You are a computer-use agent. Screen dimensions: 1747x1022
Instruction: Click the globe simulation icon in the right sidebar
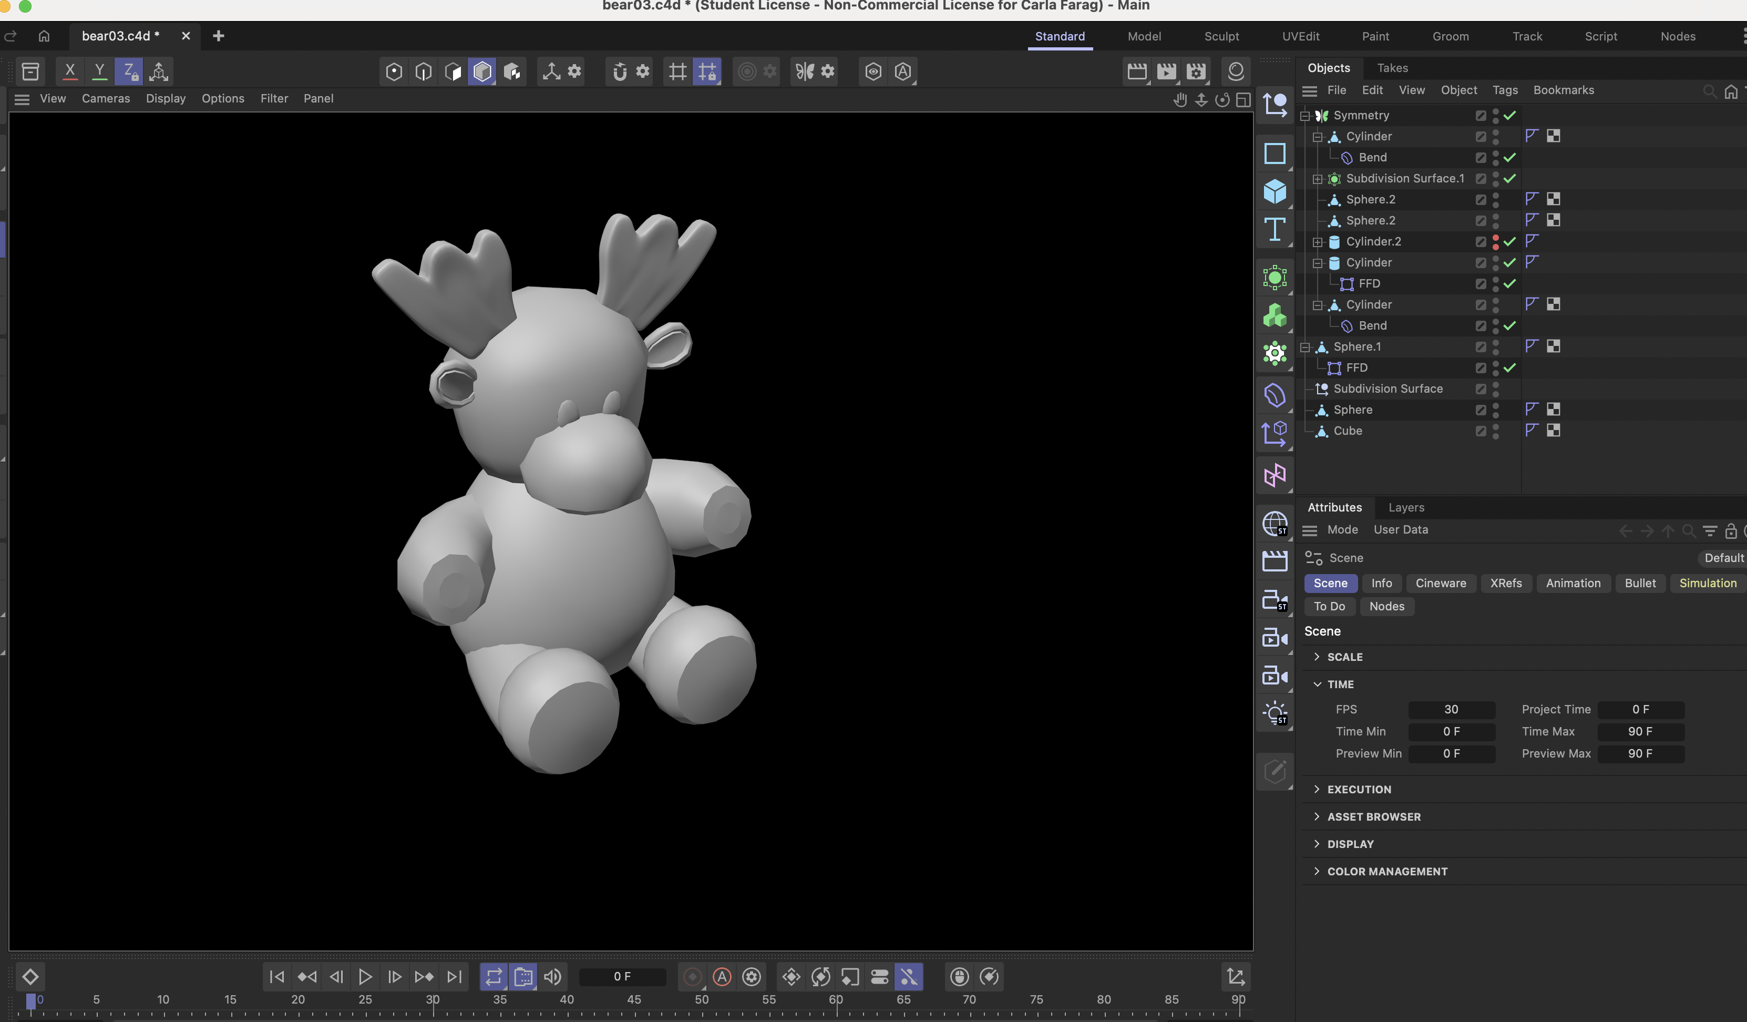pos(1276,524)
